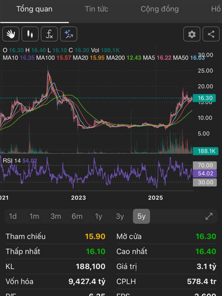Tap the AI chart analysis icon
Viewport: 222px width, 296px height.
coord(69,34)
